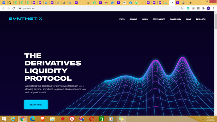Image resolution: width=217 pixels, height=122 pixels.
Task: Open the swirl-logo browser in taskbar
Action: point(82,119)
